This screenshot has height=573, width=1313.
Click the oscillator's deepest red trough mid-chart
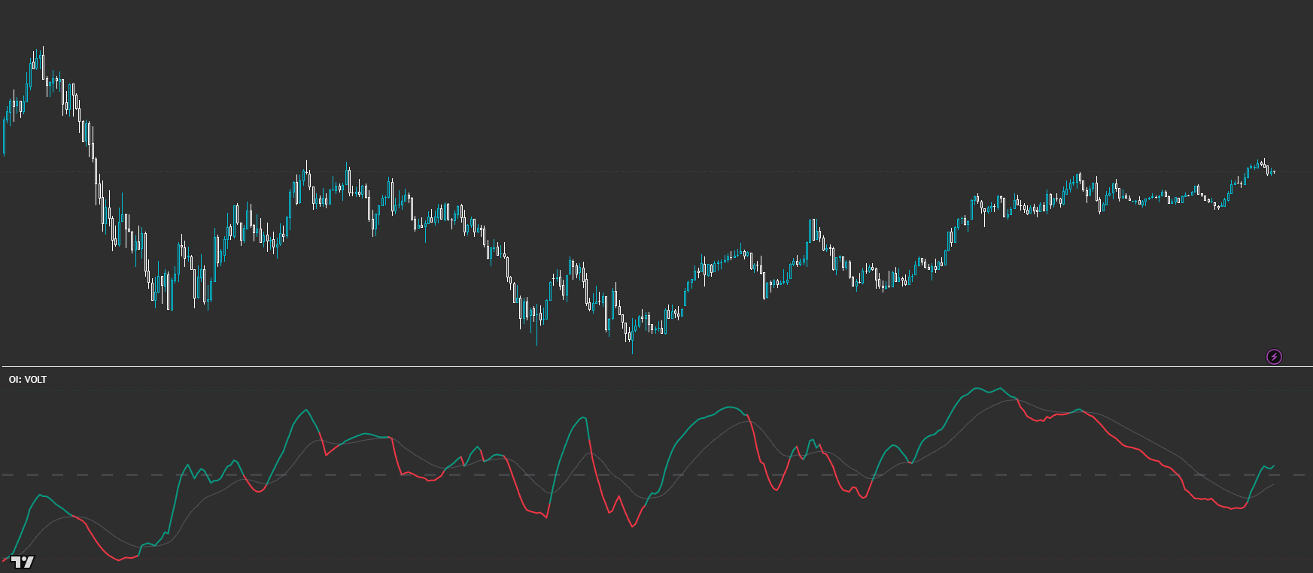coord(632,526)
